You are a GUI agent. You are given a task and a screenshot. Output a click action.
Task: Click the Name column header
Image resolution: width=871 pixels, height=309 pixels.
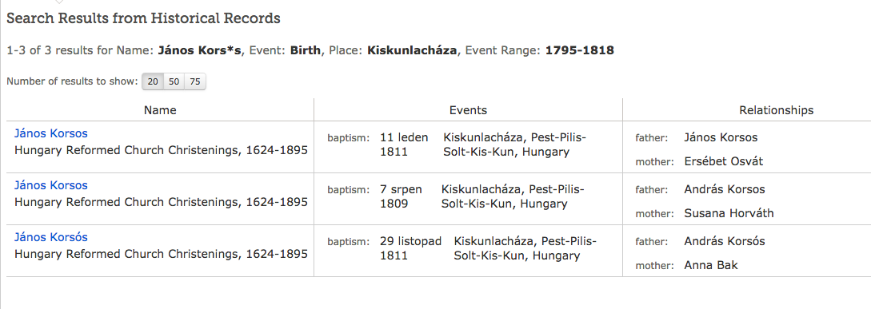(160, 110)
